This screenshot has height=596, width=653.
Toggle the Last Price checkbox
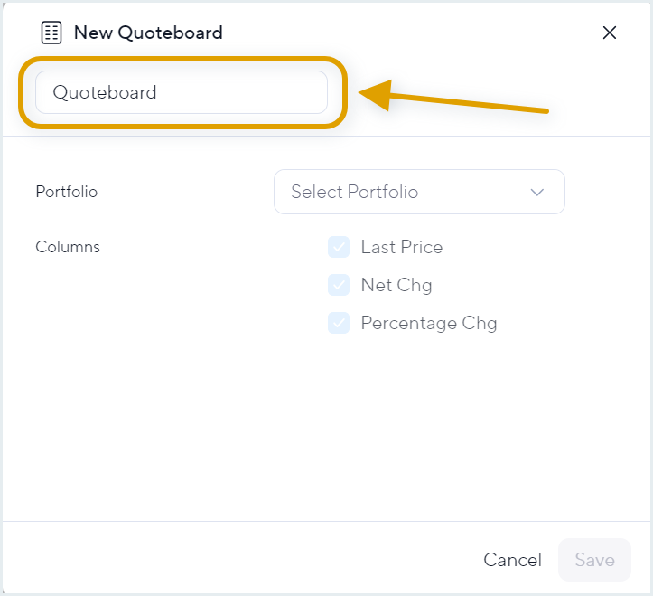339,247
